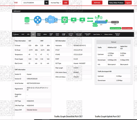Select the ONT router device icon
The width and height of the screenshot is (137, 120).
pos(101,22)
